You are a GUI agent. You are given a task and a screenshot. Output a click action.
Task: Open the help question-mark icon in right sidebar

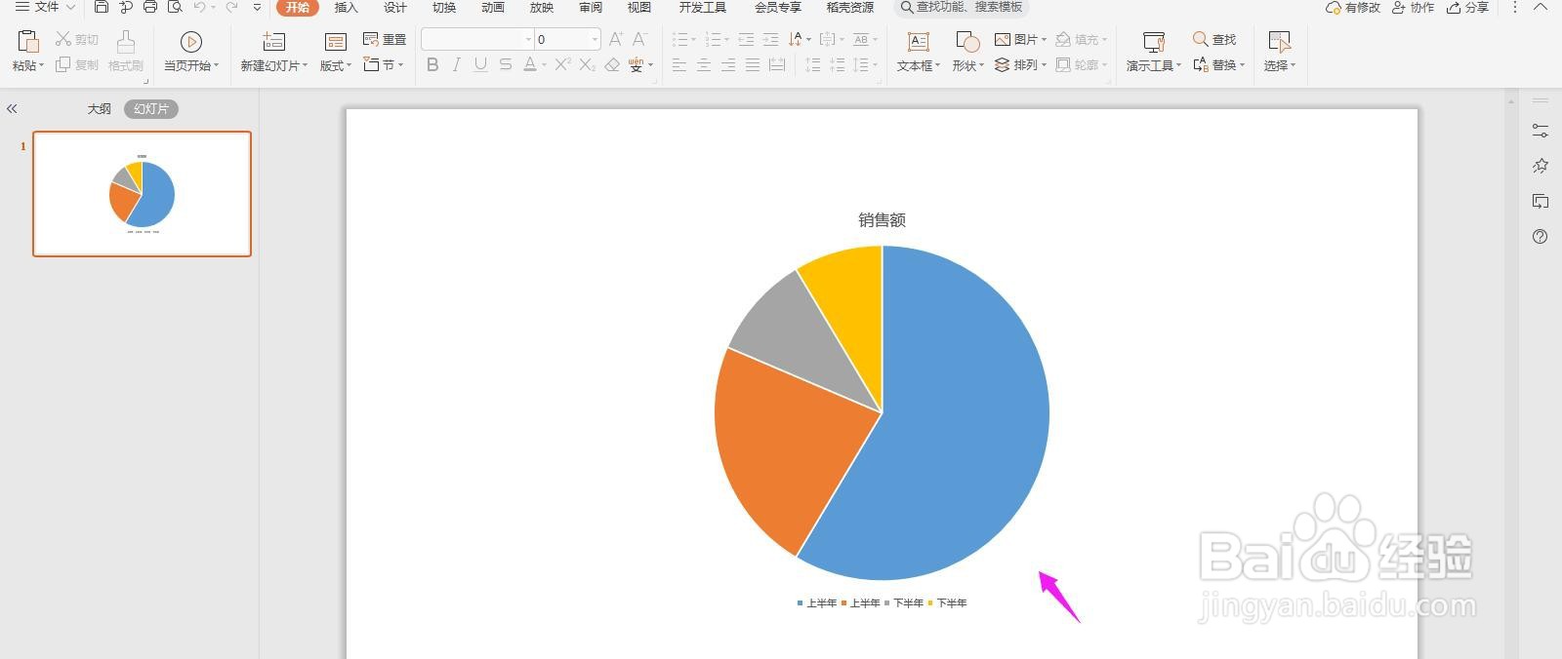tap(1541, 236)
